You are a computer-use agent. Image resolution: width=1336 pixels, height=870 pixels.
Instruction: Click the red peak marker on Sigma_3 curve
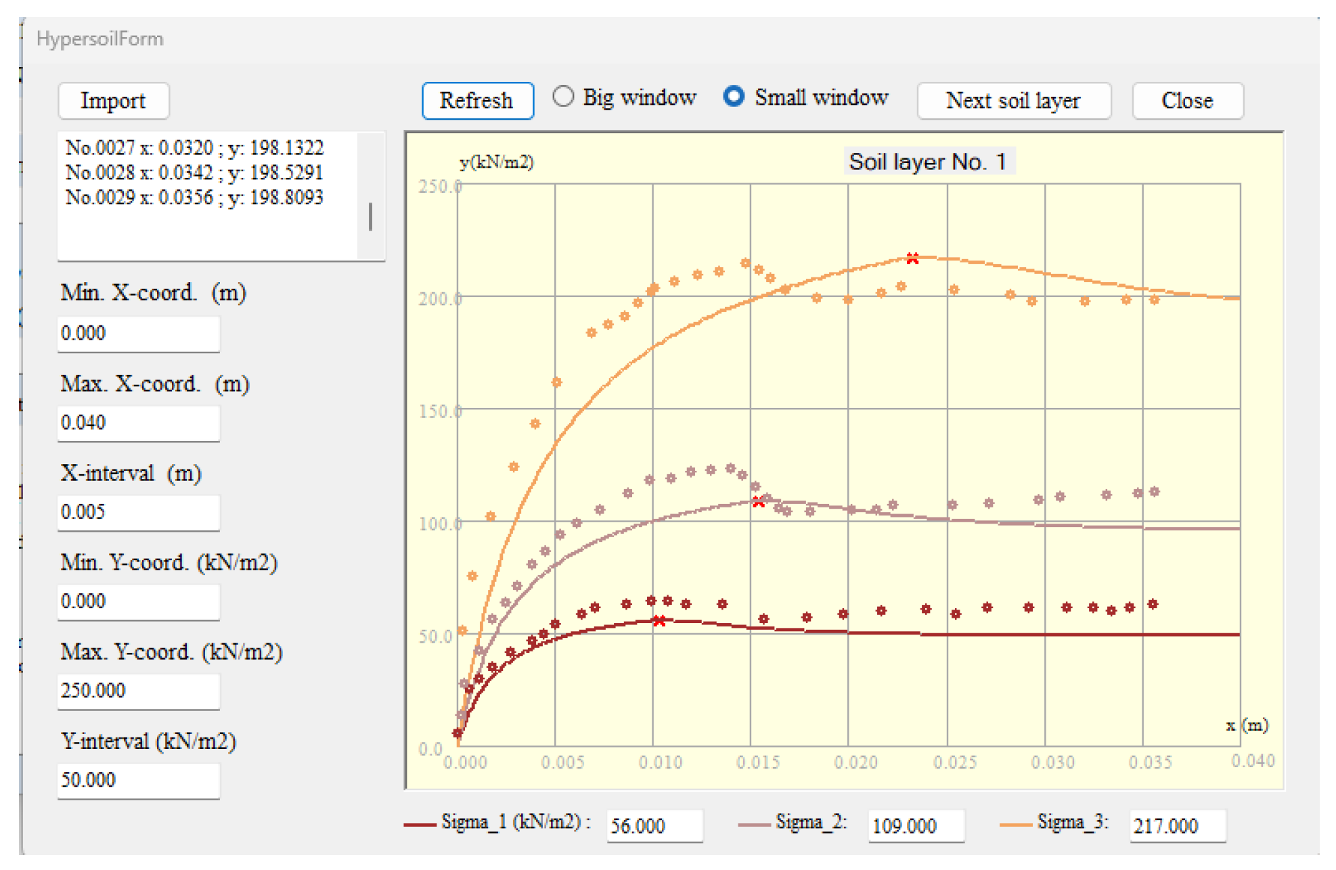pos(912,258)
